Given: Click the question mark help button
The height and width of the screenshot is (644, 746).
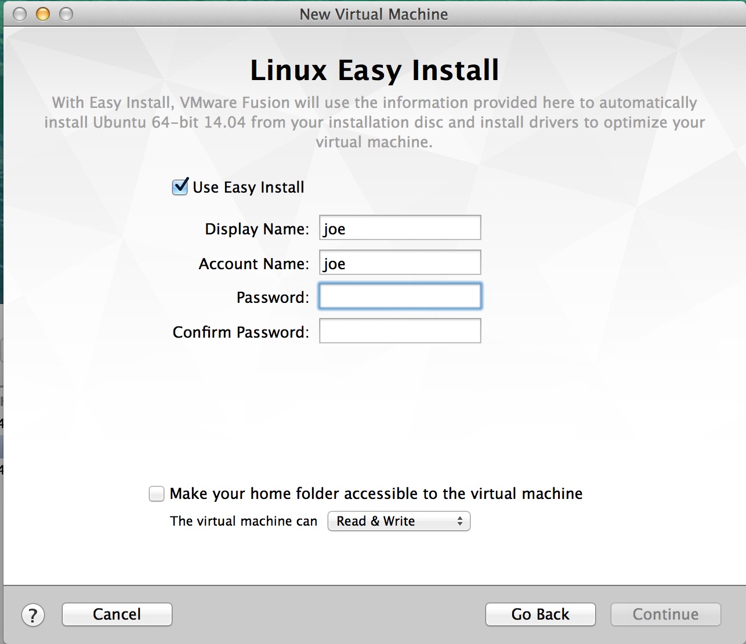Looking at the screenshot, I should coord(33,615).
